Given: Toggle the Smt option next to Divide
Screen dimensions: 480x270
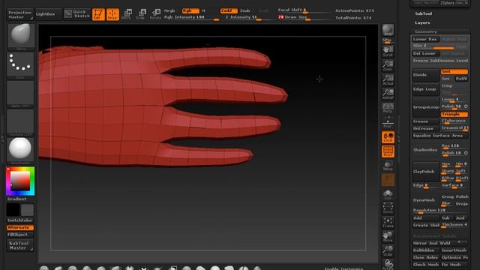Looking at the screenshot, I should pyautogui.click(x=454, y=71).
